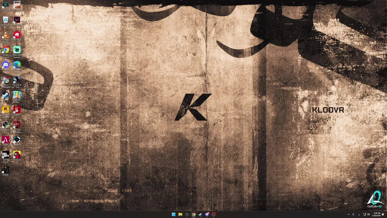Select the VALORANT desktop shortcut
Screen dimensions: 387x218
(17, 21)
